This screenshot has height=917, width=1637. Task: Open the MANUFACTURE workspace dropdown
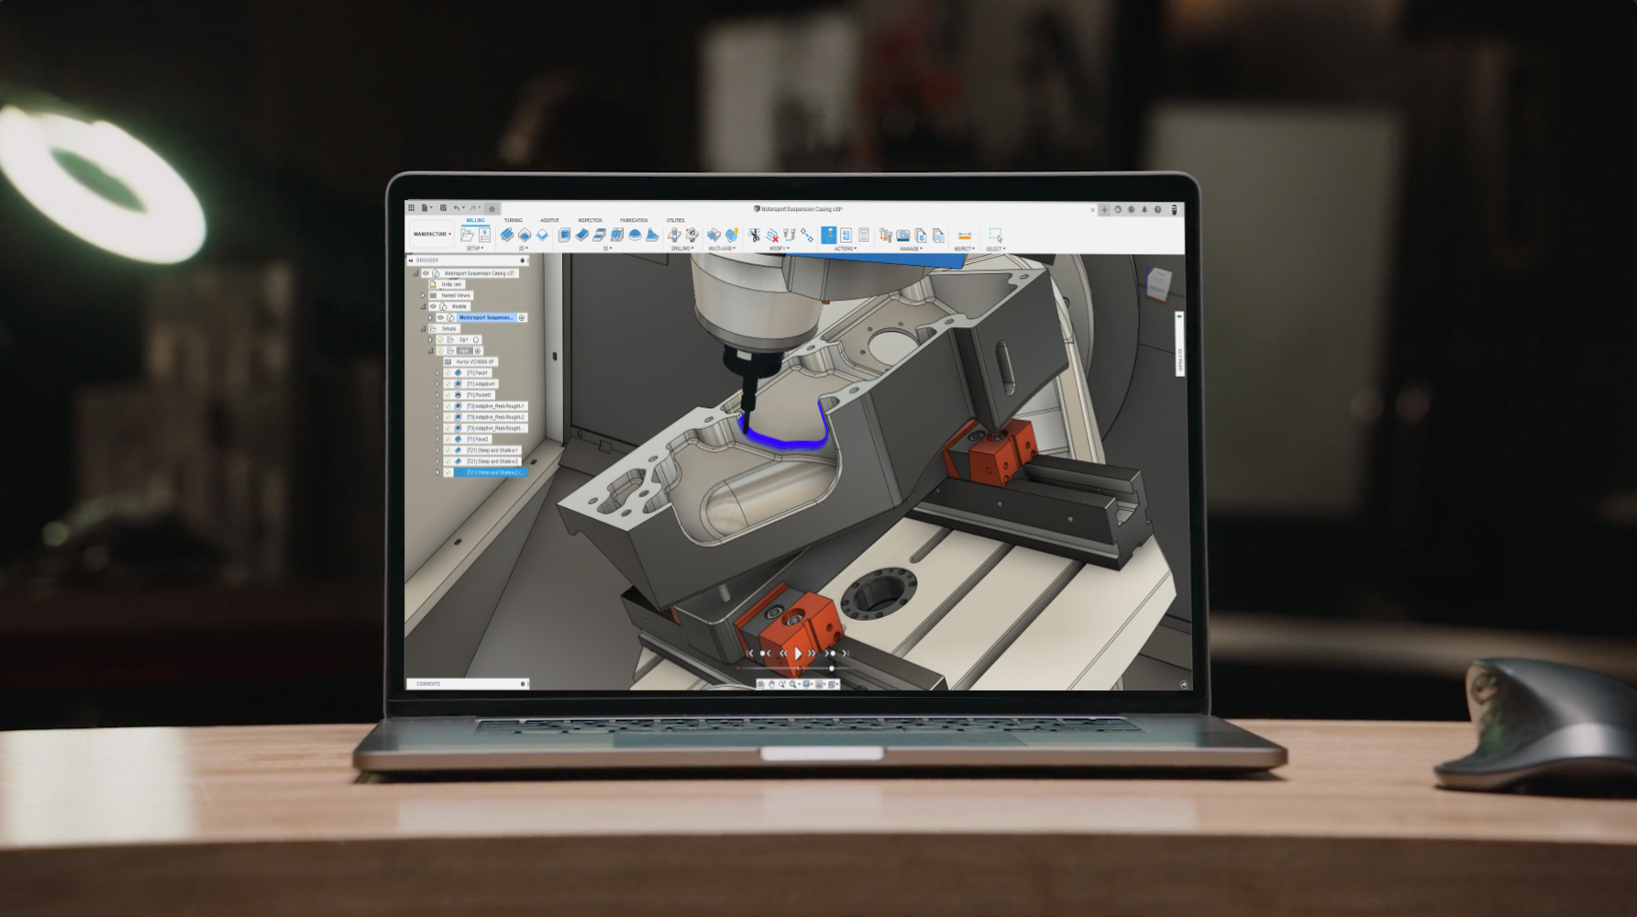tap(431, 235)
